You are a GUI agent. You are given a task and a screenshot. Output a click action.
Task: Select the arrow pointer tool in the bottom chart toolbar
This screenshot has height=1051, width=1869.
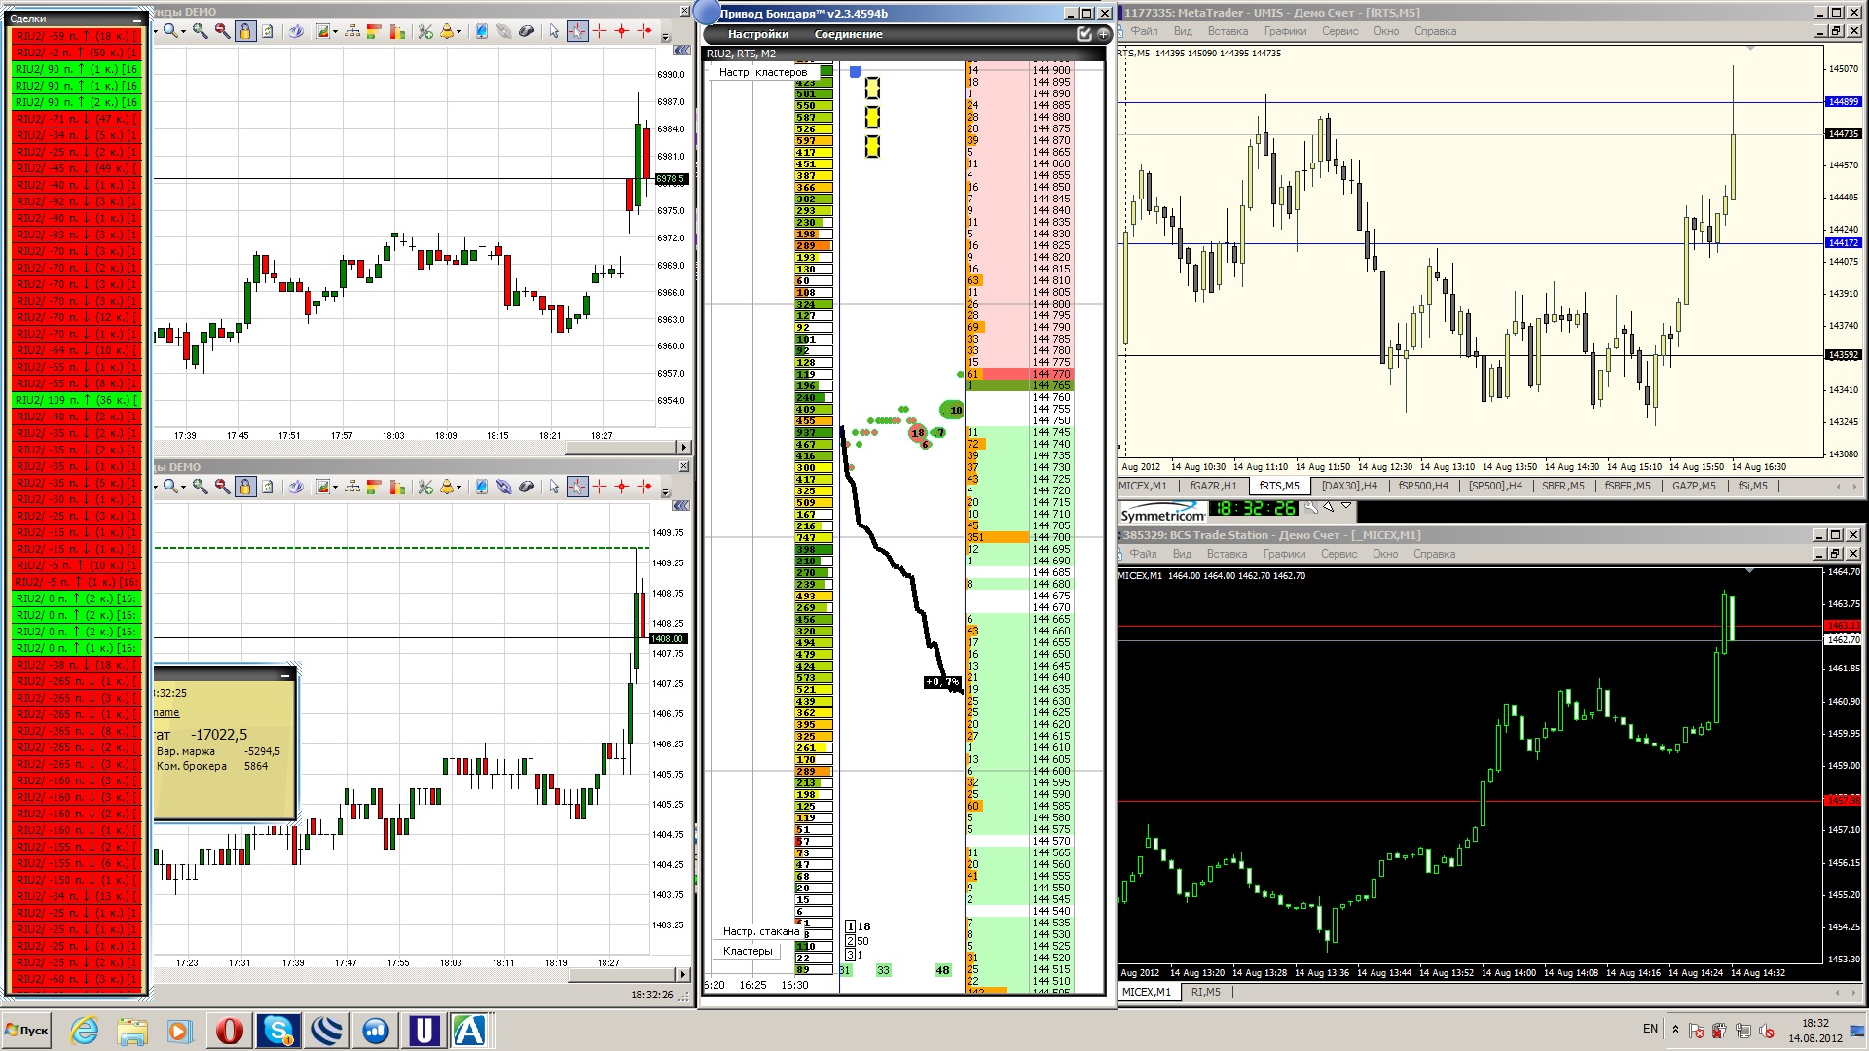click(x=554, y=487)
